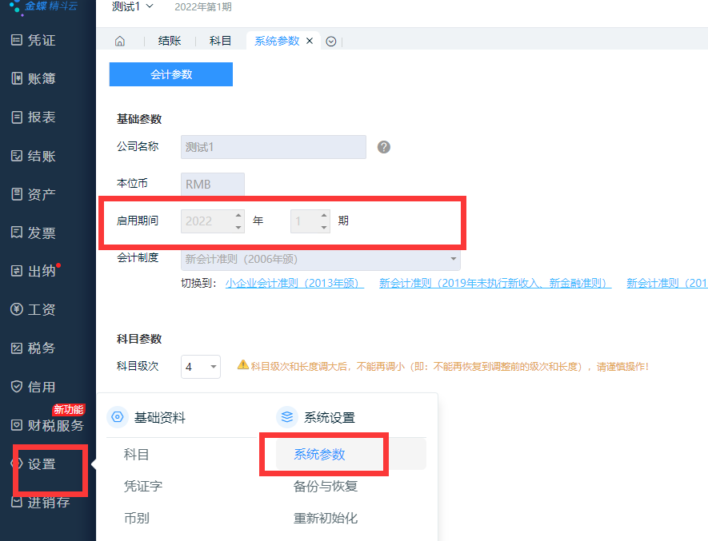The height and width of the screenshot is (541, 708).
Task: Click the home icon tab
Action: click(120, 42)
